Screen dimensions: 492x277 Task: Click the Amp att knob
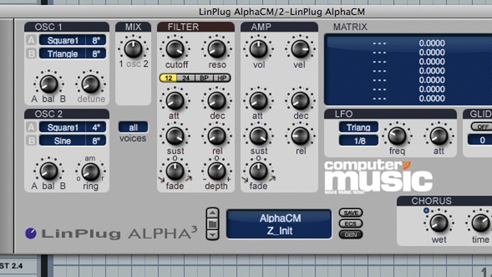pos(259,101)
